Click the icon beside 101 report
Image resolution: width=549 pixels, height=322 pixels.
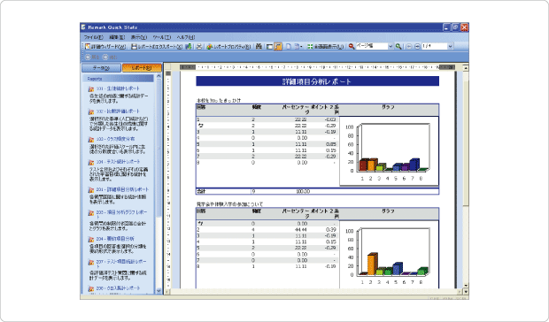[x=91, y=89]
